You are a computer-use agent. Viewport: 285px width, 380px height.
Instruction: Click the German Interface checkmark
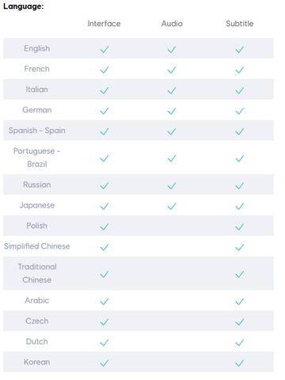pyautogui.click(x=104, y=111)
